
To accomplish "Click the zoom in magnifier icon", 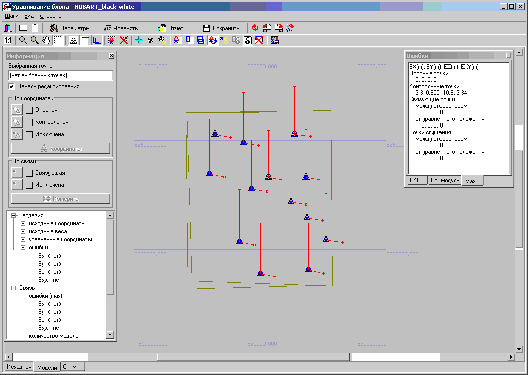I will (x=23, y=40).
